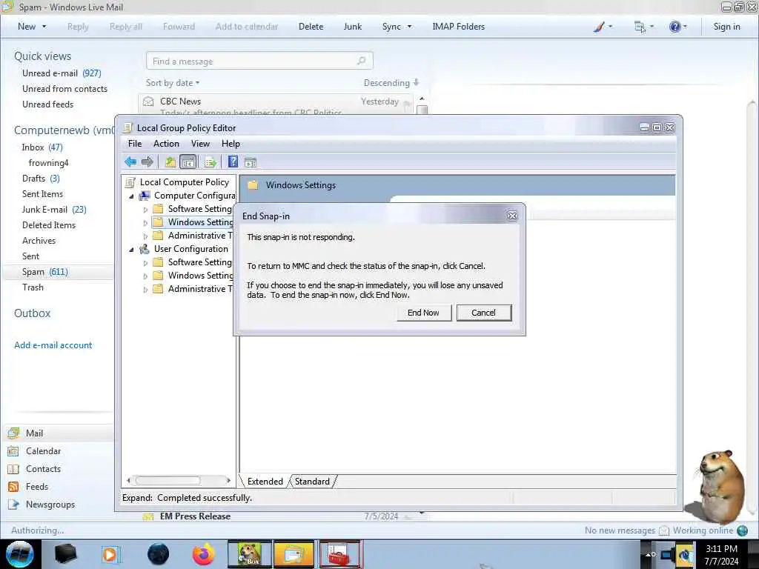Click the search magnifier in Find a message
This screenshot has height=569, width=759.
click(x=361, y=61)
